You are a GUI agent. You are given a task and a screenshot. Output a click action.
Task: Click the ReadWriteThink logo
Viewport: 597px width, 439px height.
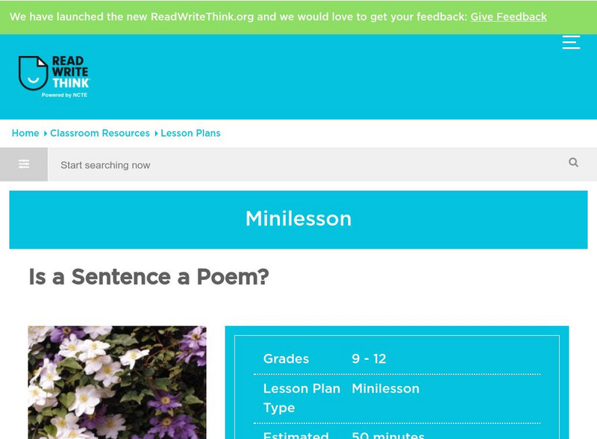(54, 75)
